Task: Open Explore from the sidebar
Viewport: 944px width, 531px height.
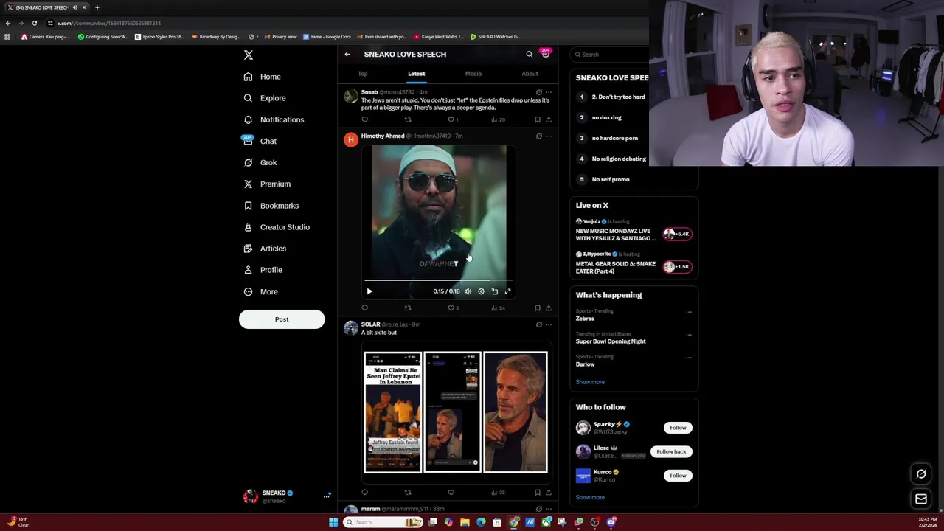Action: [264, 98]
